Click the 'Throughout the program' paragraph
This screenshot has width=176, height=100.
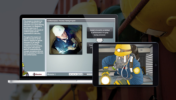pyautogui.click(x=34, y=46)
